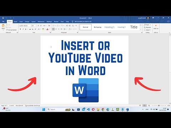Switch to the Design tab
171x128 pixels.
[27, 22]
